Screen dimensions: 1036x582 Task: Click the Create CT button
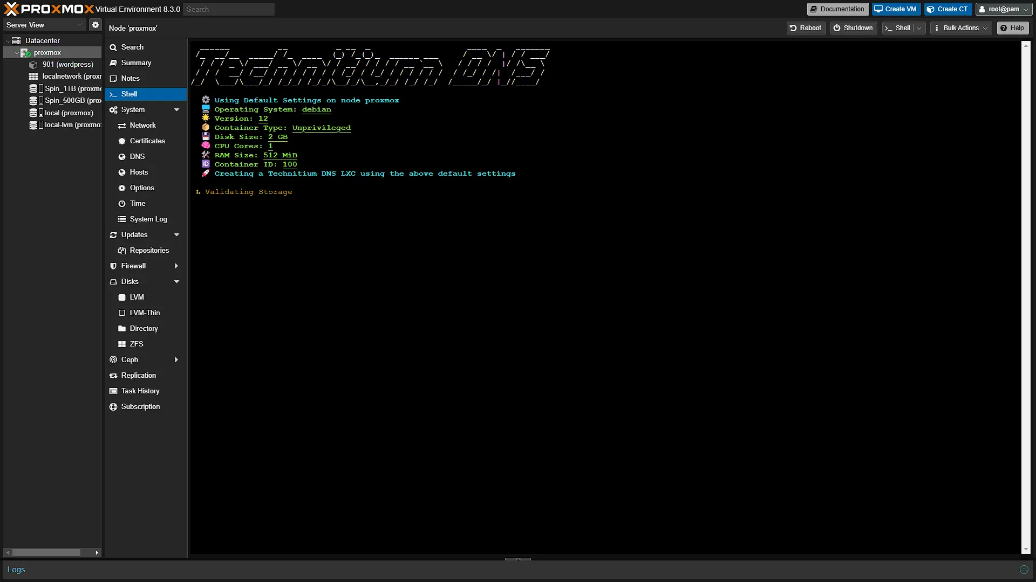(x=948, y=9)
